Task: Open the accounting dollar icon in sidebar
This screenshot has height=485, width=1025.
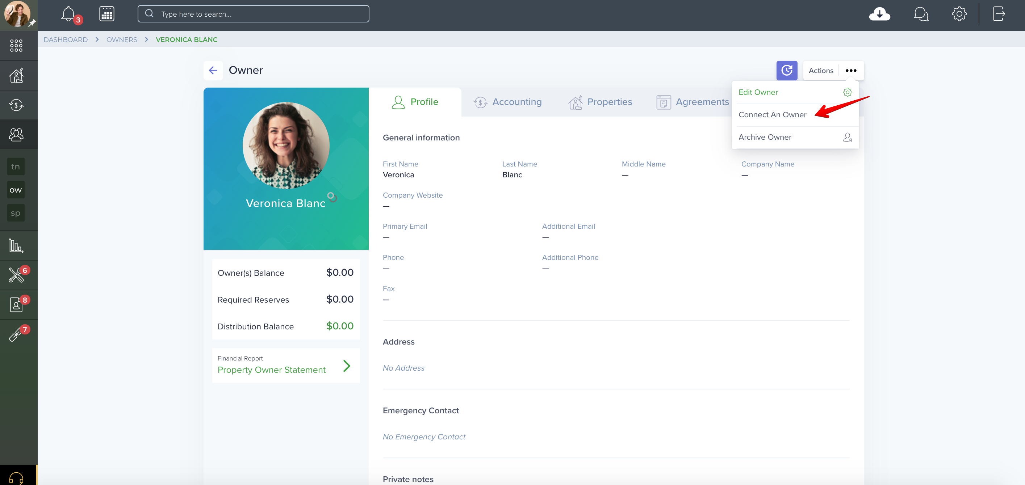Action: point(16,105)
